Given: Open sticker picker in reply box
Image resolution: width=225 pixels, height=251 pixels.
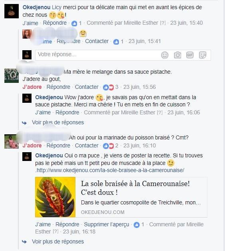Looking at the screenshot, I should pos(202,55).
